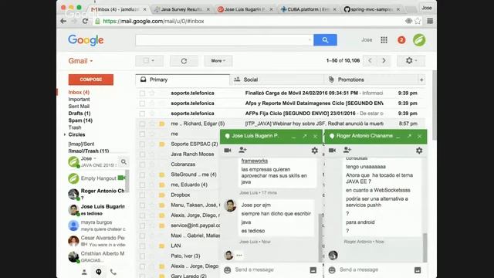Switch to the Social tab
The width and height of the screenshot is (494, 278).
[276, 80]
